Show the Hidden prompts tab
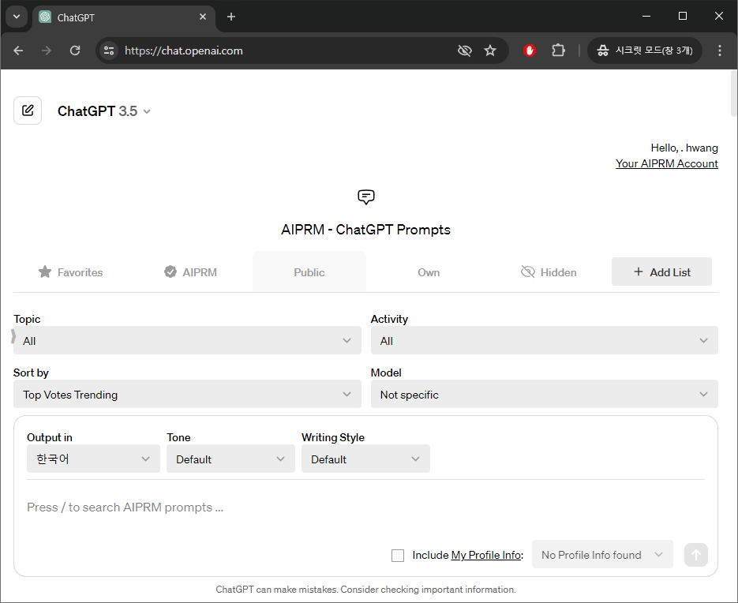Viewport: 738px width, 603px height. pos(549,272)
